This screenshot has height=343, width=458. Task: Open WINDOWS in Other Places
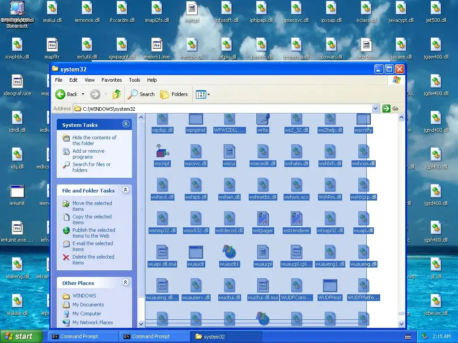(x=84, y=296)
